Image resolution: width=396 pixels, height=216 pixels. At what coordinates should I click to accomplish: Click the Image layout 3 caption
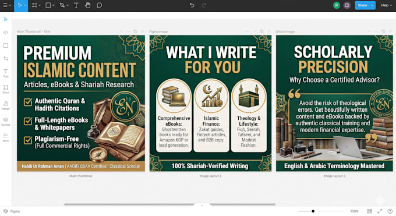pyautogui.click(x=334, y=176)
